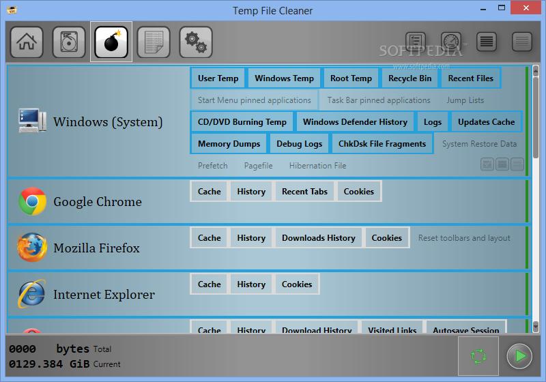The height and width of the screenshot is (382, 546).
Task: Enable Hibernation File cleaning
Action: click(317, 166)
